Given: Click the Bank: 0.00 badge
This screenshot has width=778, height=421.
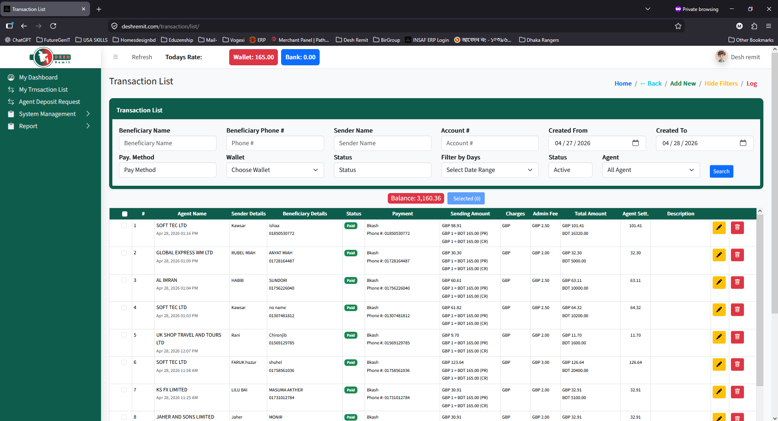Looking at the screenshot, I should pyautogui.click(x=300, y=57).
